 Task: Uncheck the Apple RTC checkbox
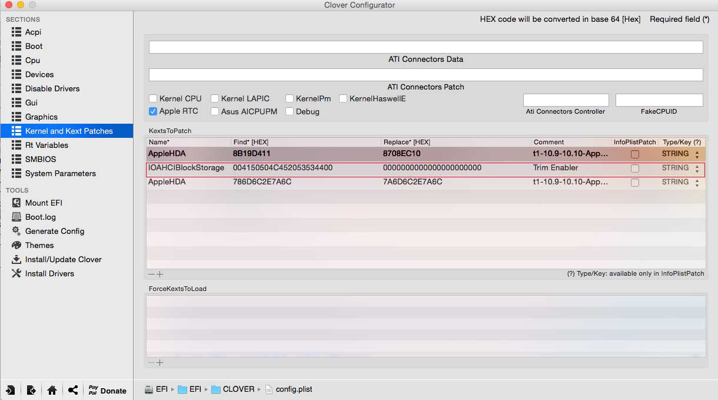(153, 111)
